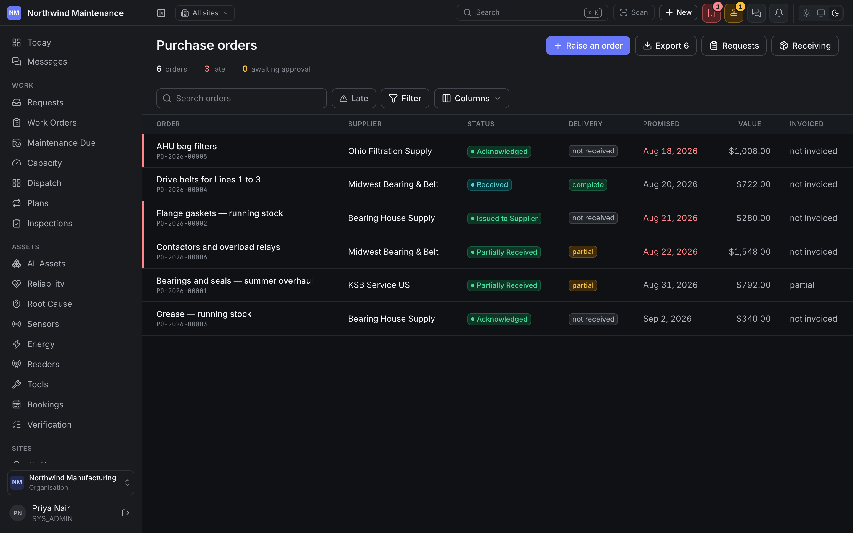Click the Scan button
853x533 pixels.
[x=634, y=13]
